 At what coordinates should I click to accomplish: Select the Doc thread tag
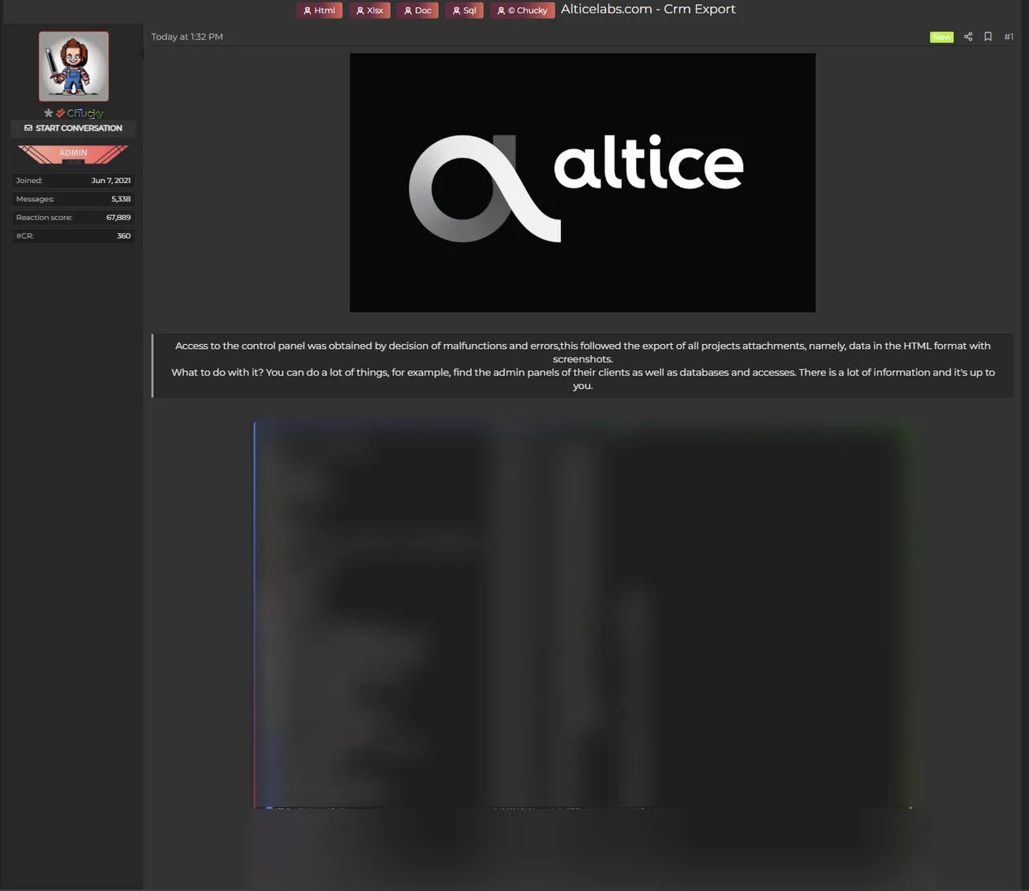point(417,10)
